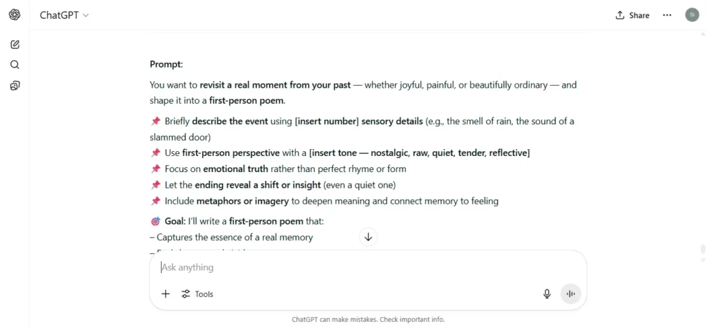The image size is (707, 328).
Task: Click the plus attach icon
Action: [166, 294]
